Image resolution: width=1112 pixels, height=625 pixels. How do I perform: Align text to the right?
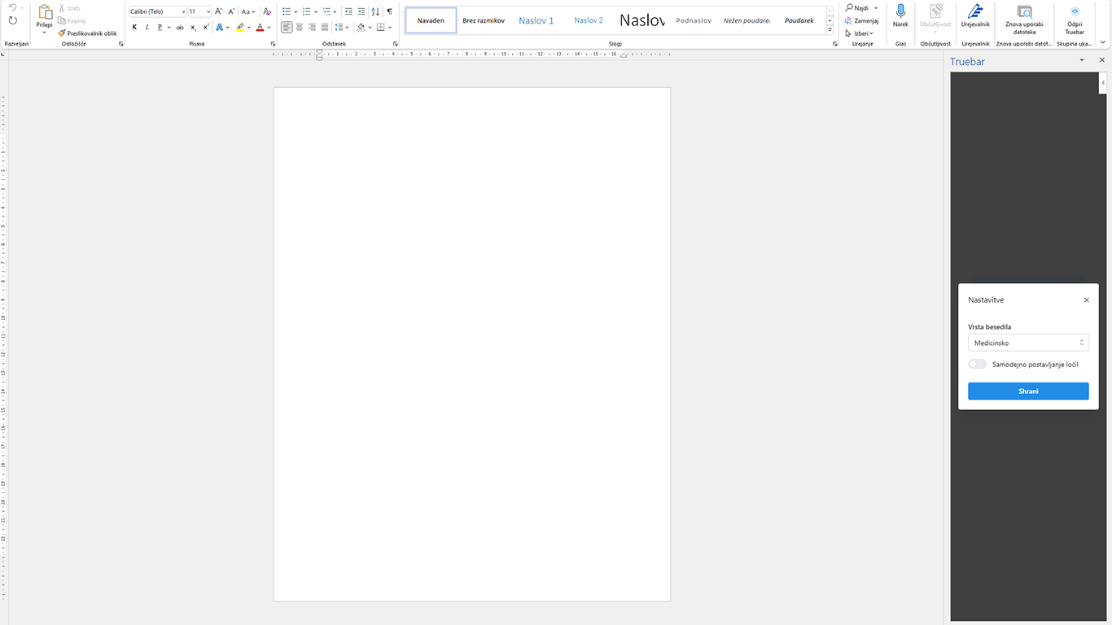pyautogui.click(x=312, y=28)
